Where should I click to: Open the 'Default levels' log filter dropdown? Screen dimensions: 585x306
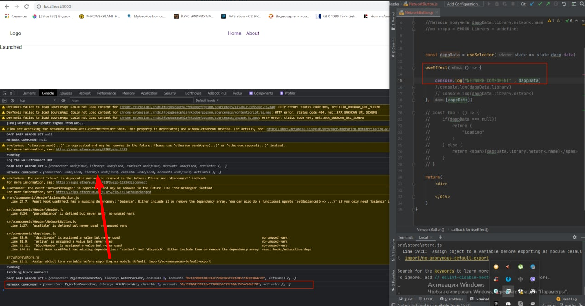tap(207, 100)
